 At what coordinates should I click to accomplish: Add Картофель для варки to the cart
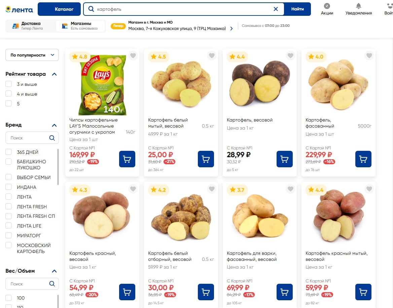coord(284,292)
